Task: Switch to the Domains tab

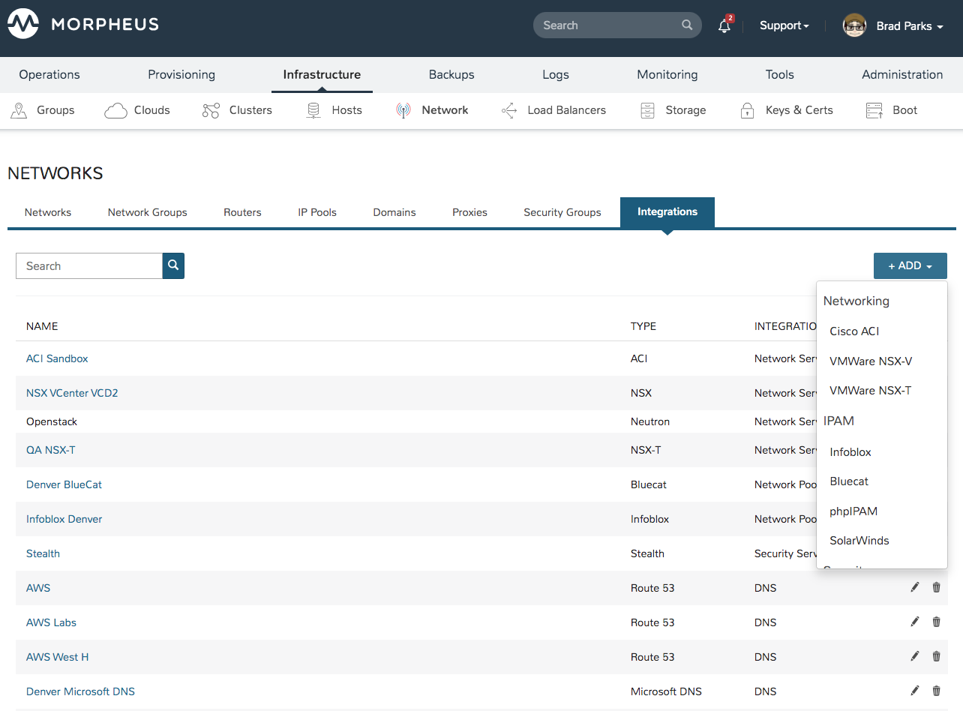Action: (x=394, y=212)
